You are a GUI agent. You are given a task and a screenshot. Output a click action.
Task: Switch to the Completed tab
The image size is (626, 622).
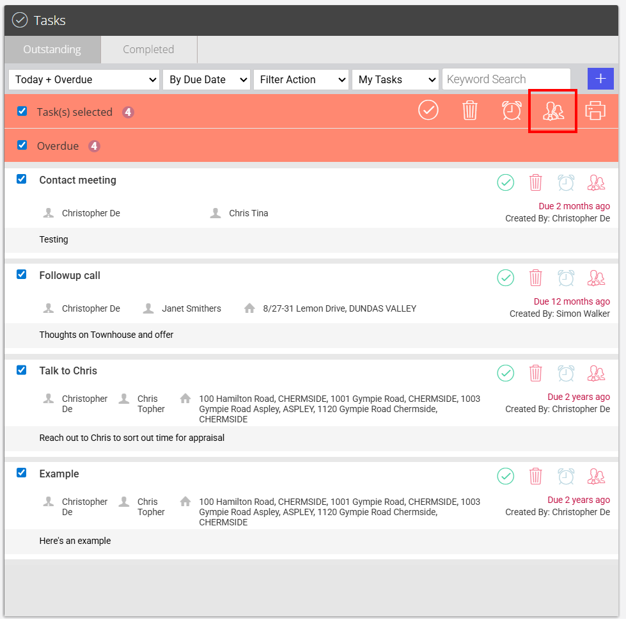click(148, 49)
